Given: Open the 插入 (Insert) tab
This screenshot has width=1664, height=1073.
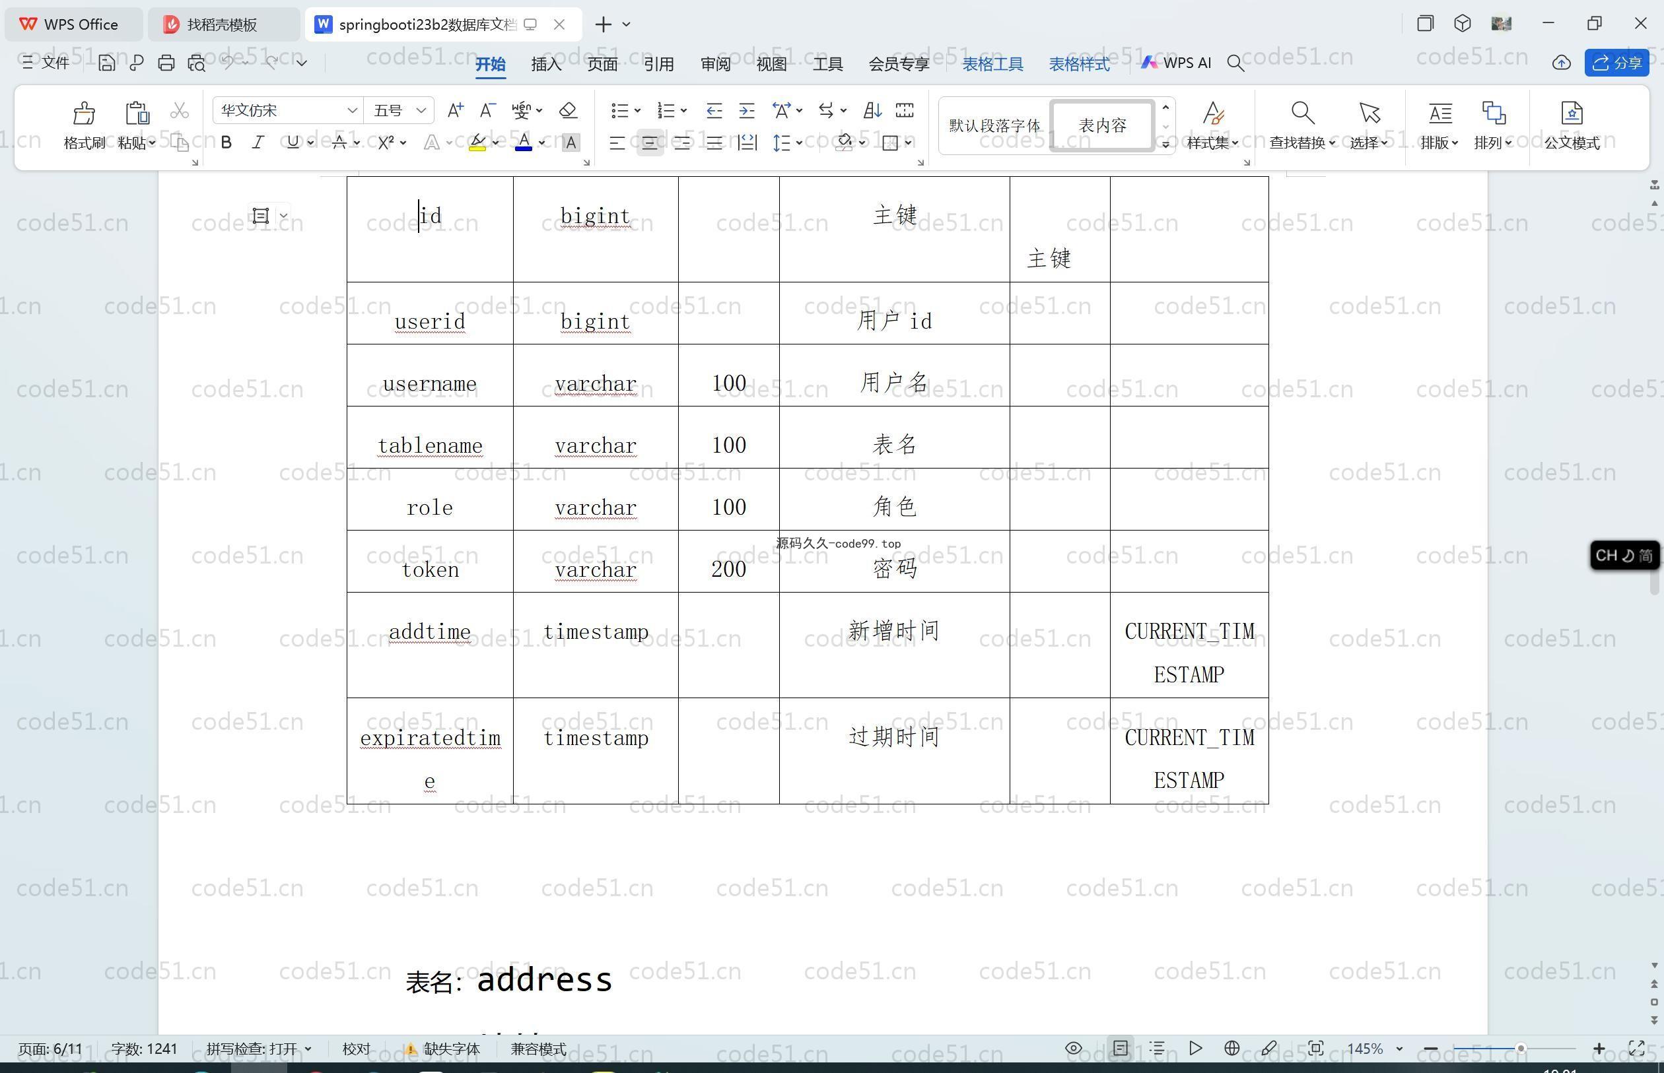Looking at the screenshot, I should pos(546,63).
